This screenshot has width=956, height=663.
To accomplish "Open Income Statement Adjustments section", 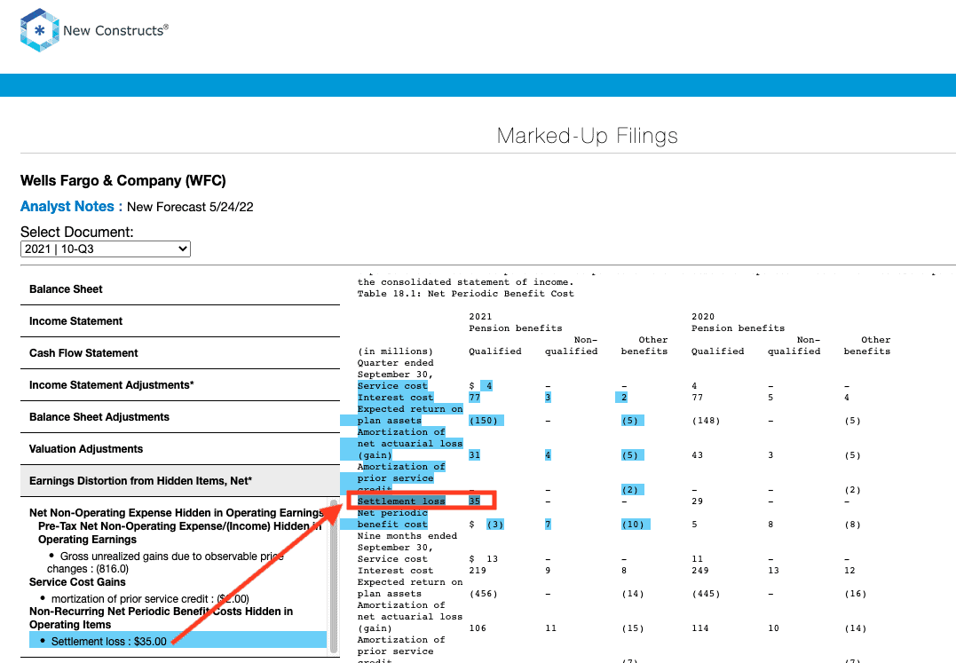I will pyautogui.click(x=180, y=385).
